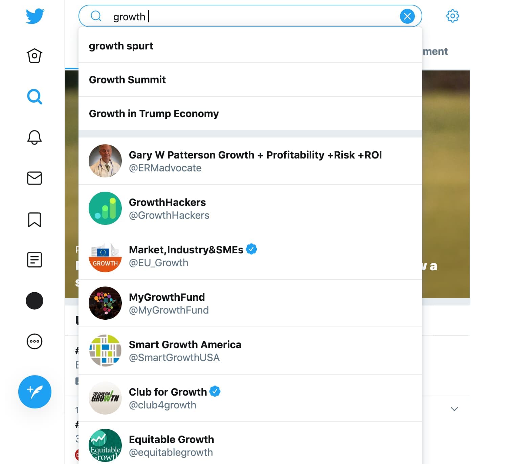The width and height of the screenshot is (515, 464).
Task: Select suggestion 'growth spurt'
Action: click(121, 46)
